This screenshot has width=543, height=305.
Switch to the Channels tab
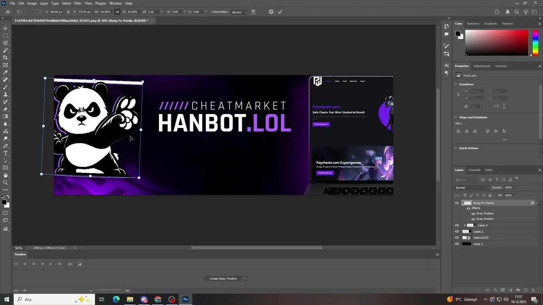click(474, 170)
